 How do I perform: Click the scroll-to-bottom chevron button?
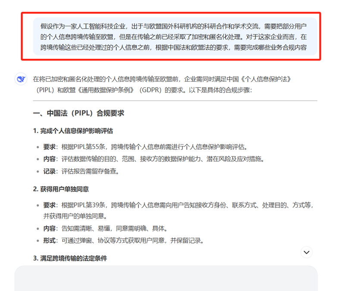tap(306, 252)
